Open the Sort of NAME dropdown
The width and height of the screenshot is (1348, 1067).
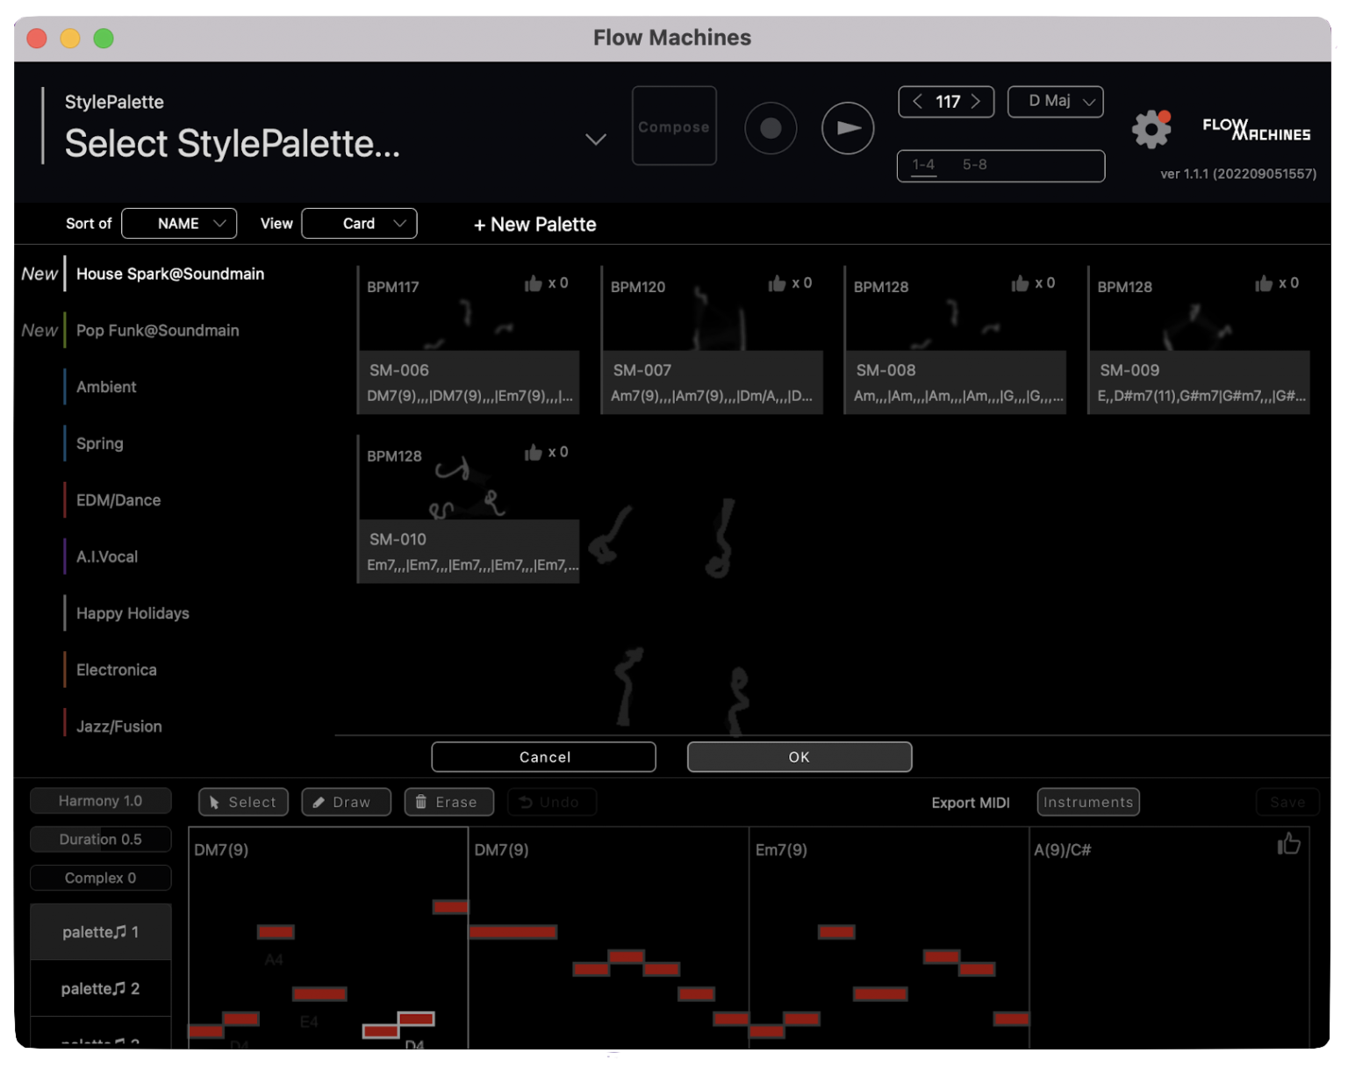[x=179, y=224]
